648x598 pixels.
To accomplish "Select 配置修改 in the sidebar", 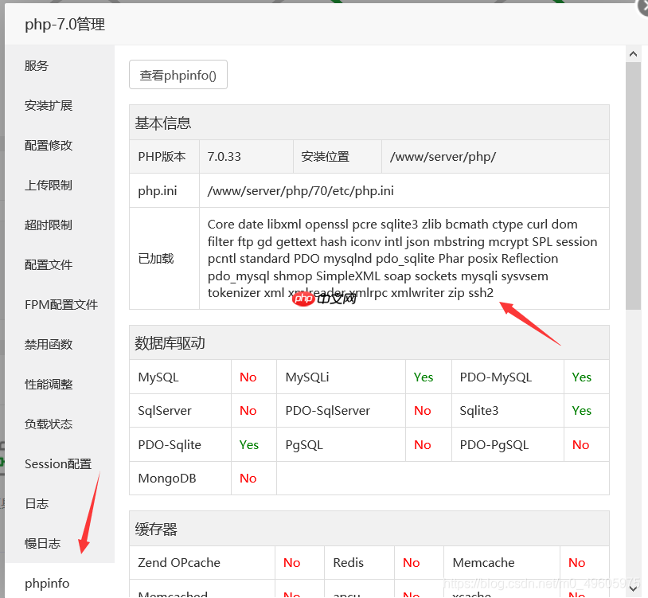I will click(x=48, y=145).
